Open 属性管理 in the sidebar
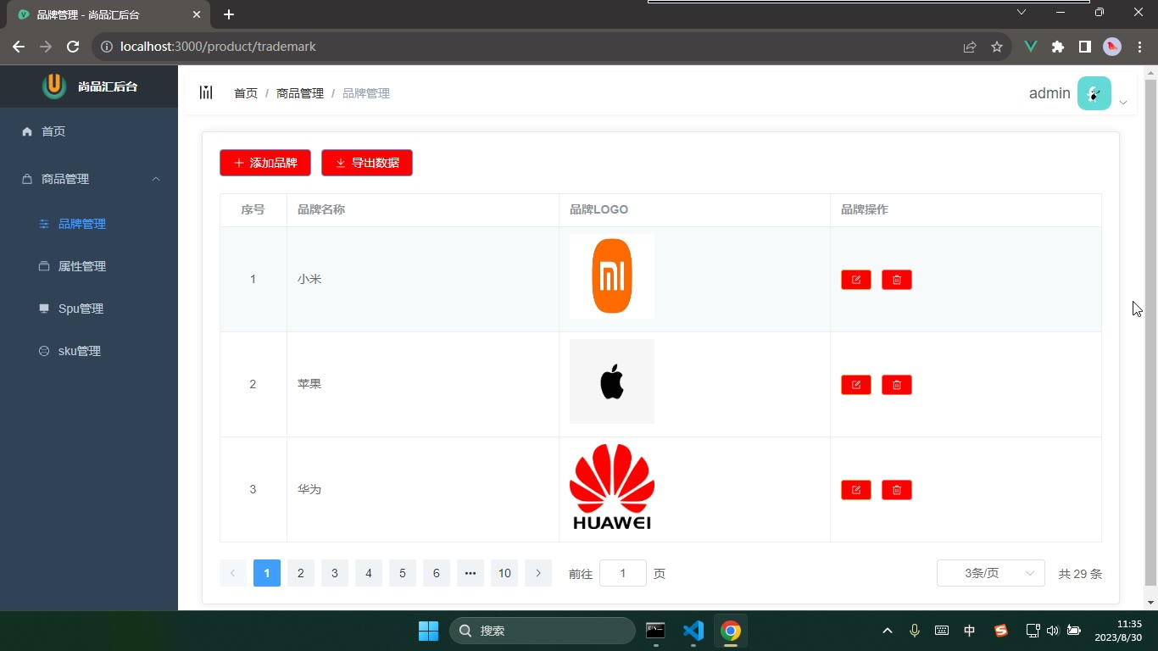1158x651 pixels. [x=89, y=266]
